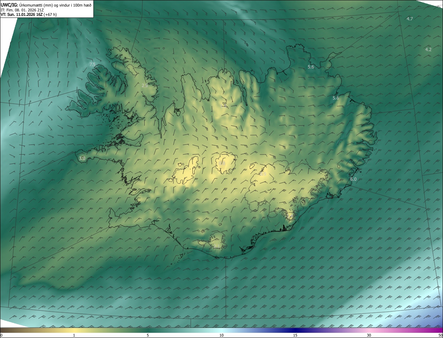Click the 'VT: Sun. 11.01.2026 16Z (+67 h)' line
The image size is (443, 338).
click(29, 15)
